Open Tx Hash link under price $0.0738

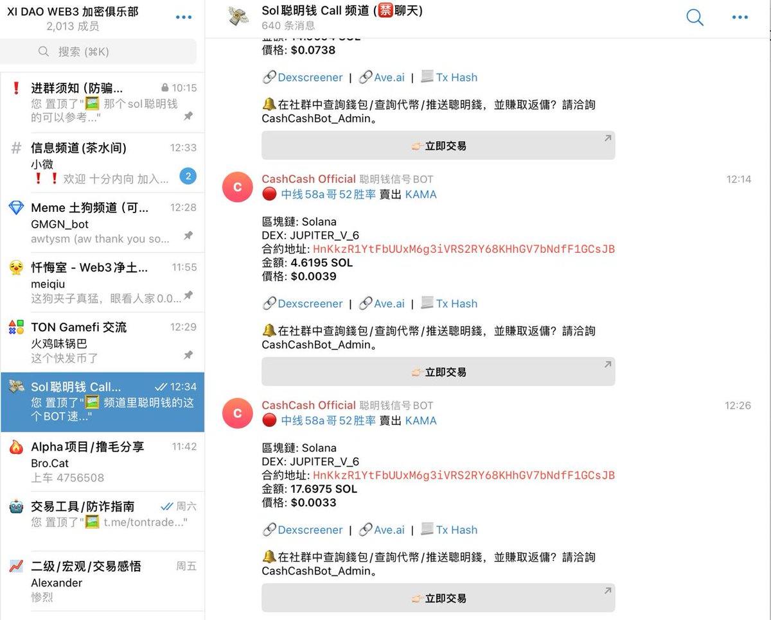[456, 77]
